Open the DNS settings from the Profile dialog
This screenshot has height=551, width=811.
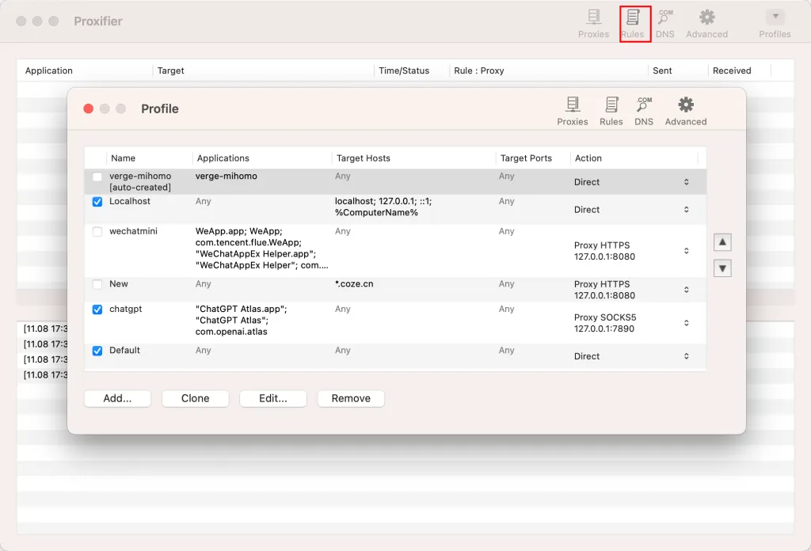pyautogui.click(x=644, y=108)
